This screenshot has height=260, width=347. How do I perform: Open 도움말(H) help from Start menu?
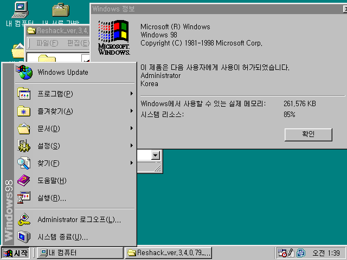pyautogui.click(x=75, y=180)
